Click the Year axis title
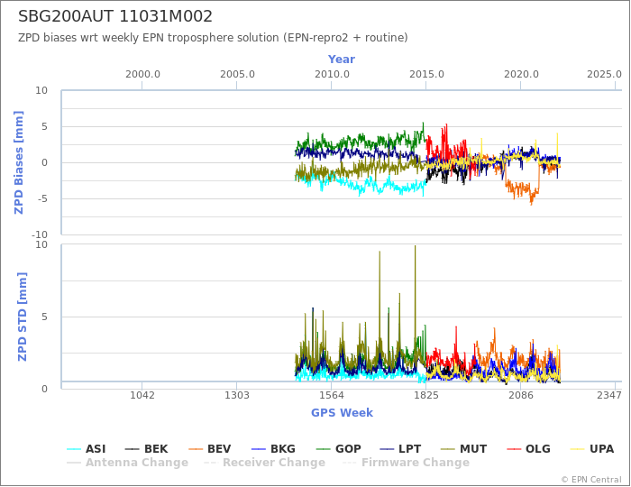The width and height of the screenshot is (631, 487). 342,60
